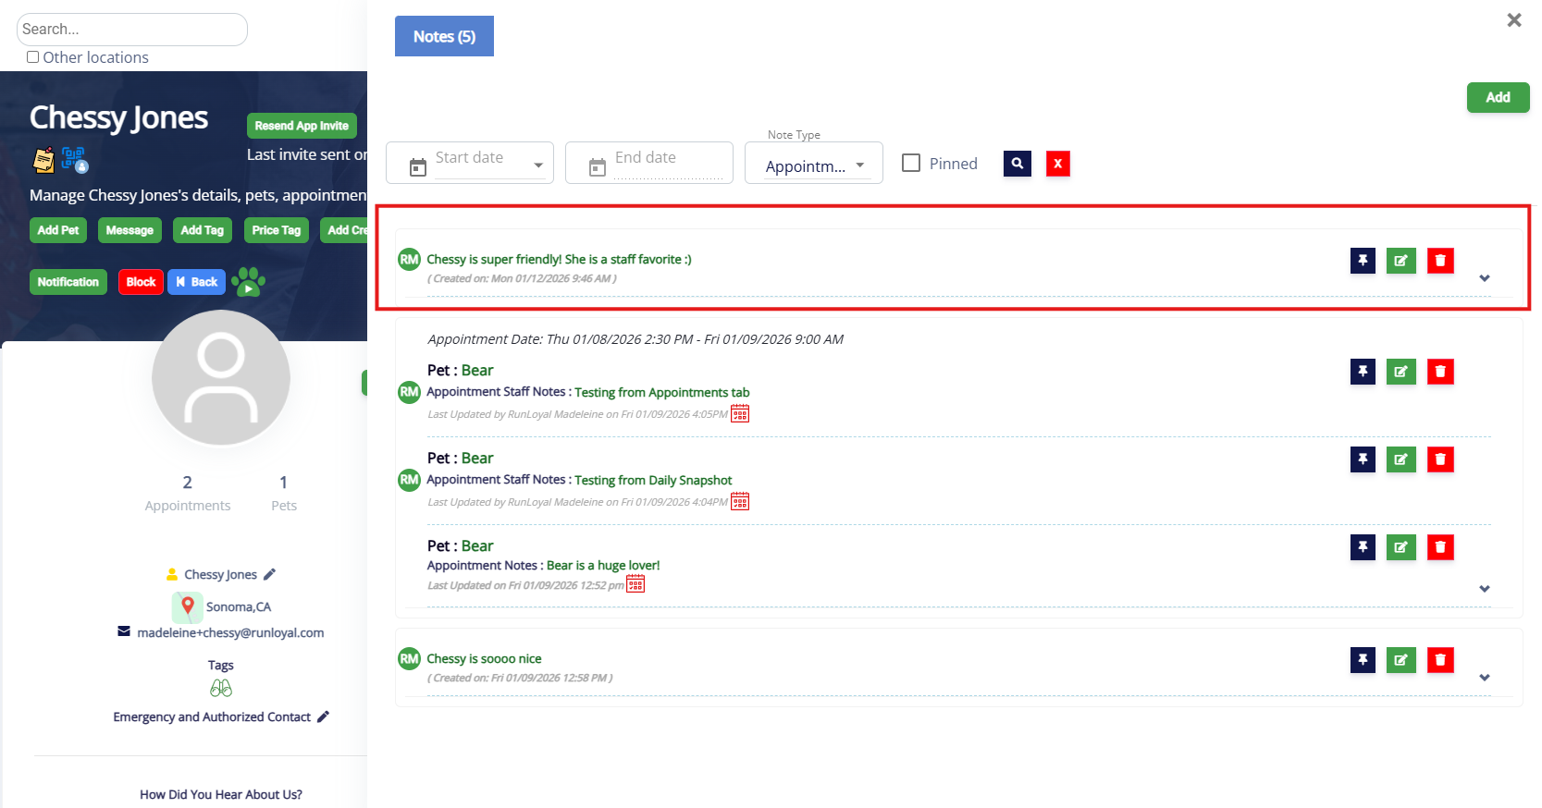This screenshot has height=808, width=1542.
Task: Close the notes panel with X
Action: [x=1514, y=20]
